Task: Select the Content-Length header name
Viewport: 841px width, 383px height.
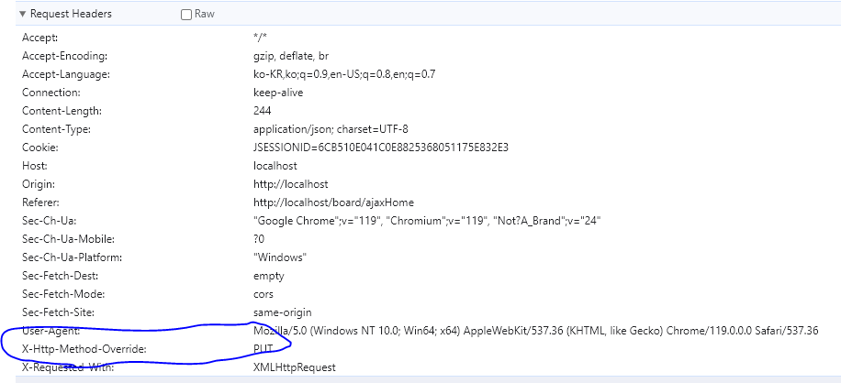Action: [x=62, y=111]
